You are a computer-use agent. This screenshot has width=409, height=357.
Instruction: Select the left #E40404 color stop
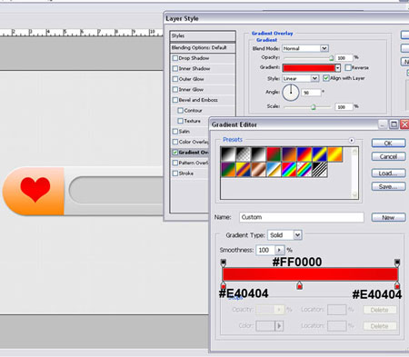point(224,285)
